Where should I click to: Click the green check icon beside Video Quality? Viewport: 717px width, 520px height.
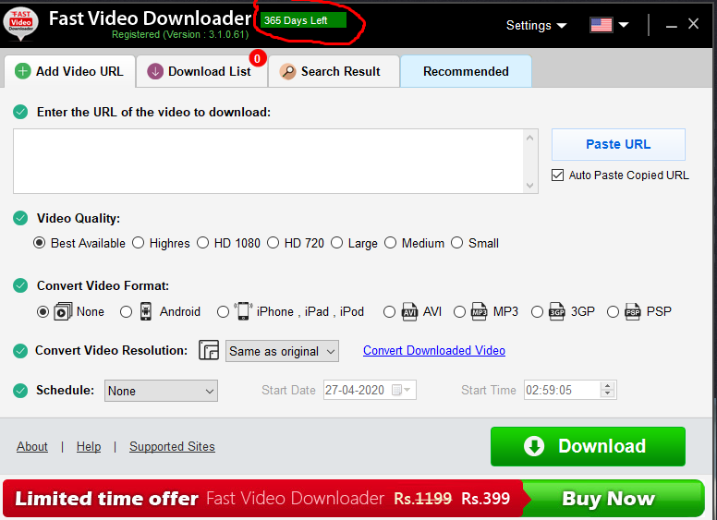(x=20, y=218)
